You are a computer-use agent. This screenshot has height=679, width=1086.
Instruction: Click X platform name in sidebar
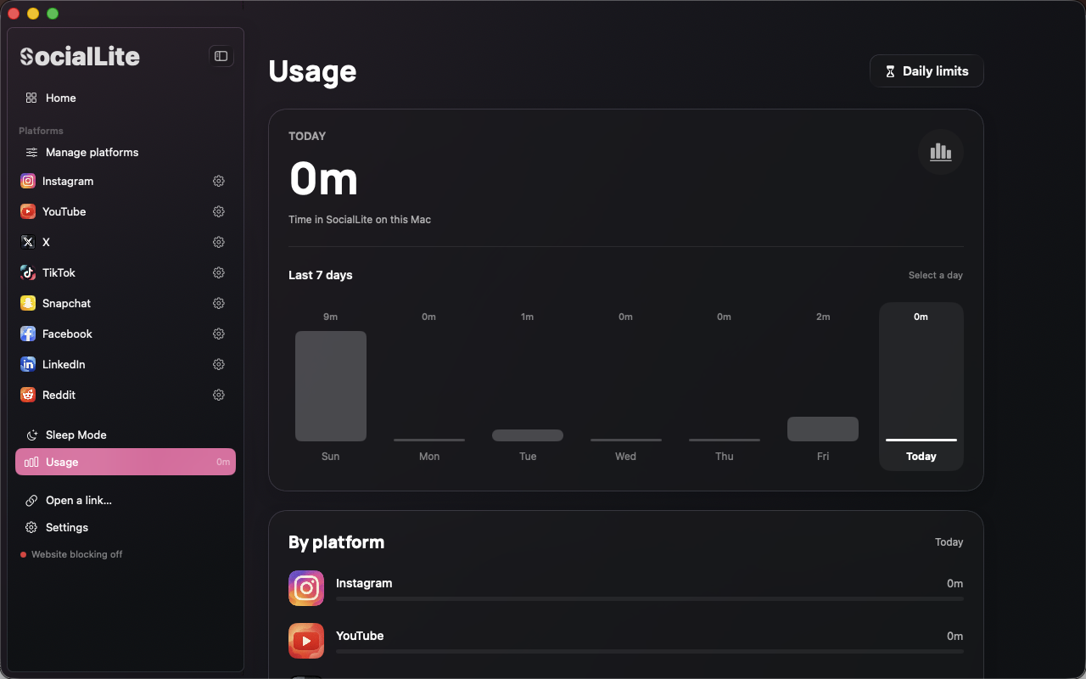pyautogui.click(x=46, y=242)
